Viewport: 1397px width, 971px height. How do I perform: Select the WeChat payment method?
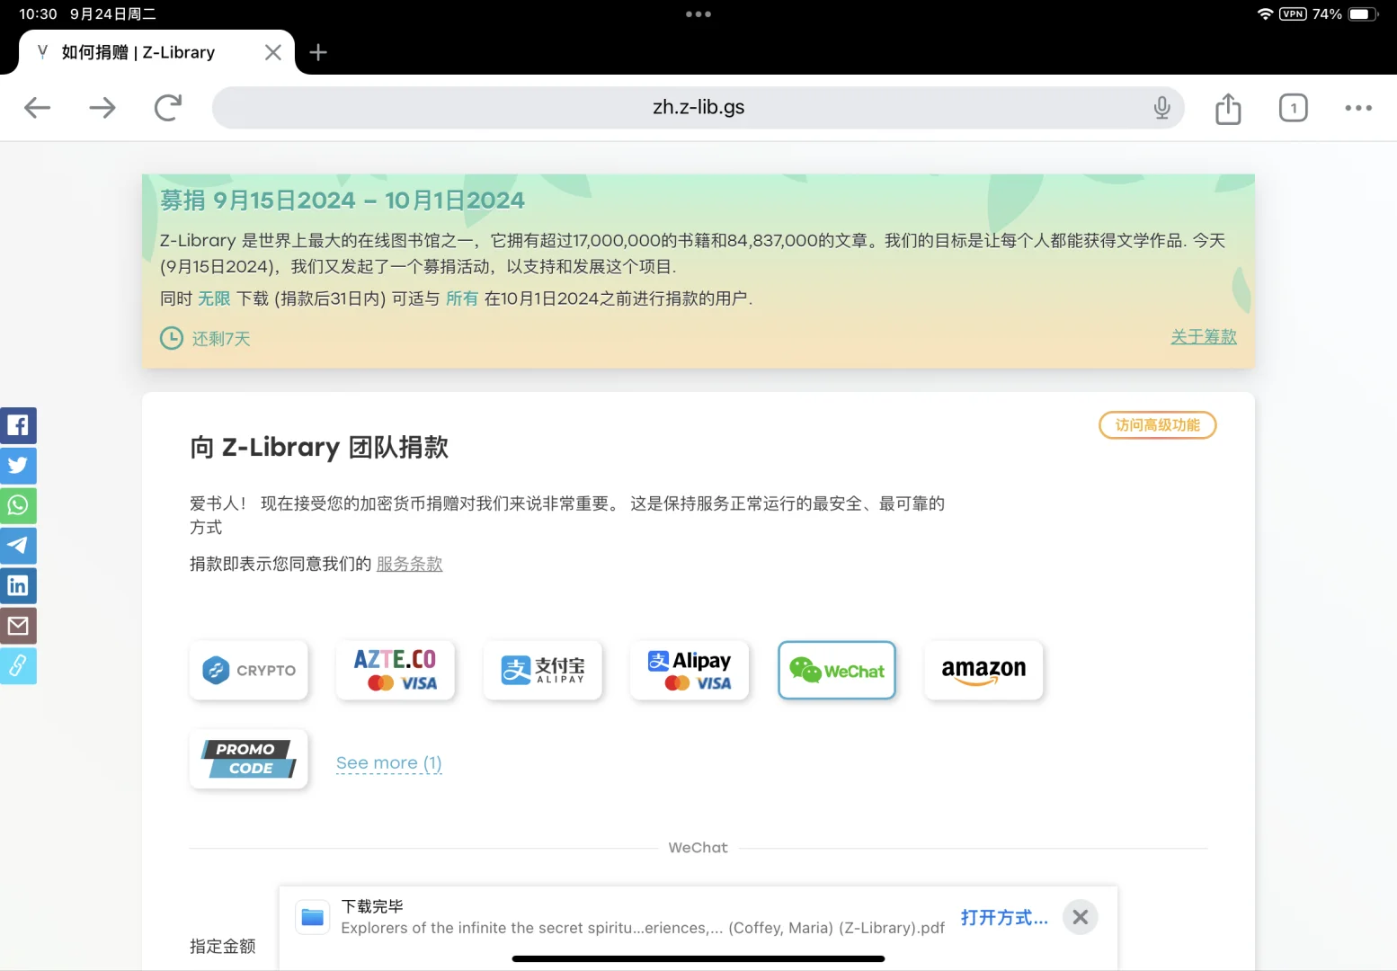click(837, 670)
